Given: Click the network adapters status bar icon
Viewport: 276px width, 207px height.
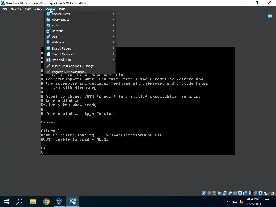Looking at the screenshot, I should [225, 193].
